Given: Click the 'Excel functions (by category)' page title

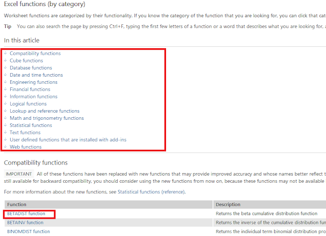Looking at the screenshot, I should (x=44, y=4).
